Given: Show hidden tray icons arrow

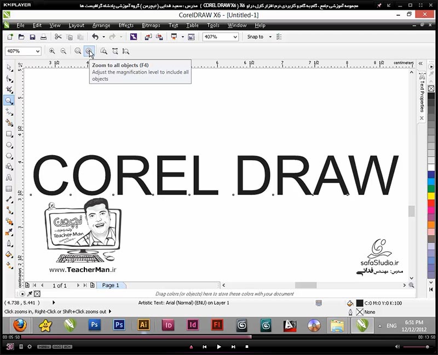Looking at the screenshot, I should click(x=379, y=326).
